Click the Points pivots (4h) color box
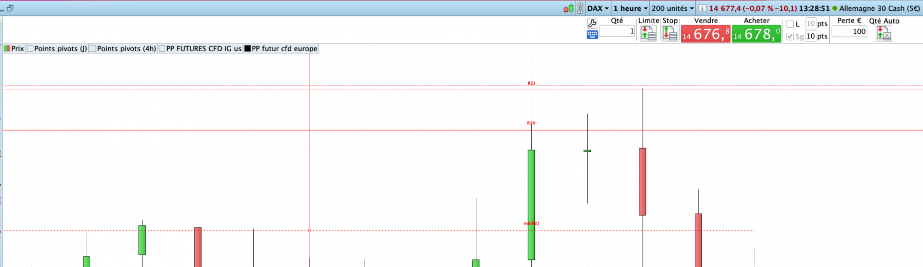The height and width of the screenshot is (267, 923). [x=93, y=49]
